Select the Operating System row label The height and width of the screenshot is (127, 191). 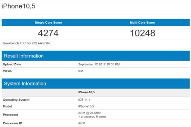pos(16,100)
